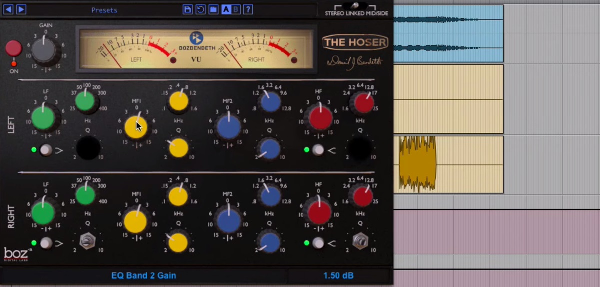Toggle the LEFT HF shelf switch
The width and height of the screenshot is (600, 287).
pos(318,150)
